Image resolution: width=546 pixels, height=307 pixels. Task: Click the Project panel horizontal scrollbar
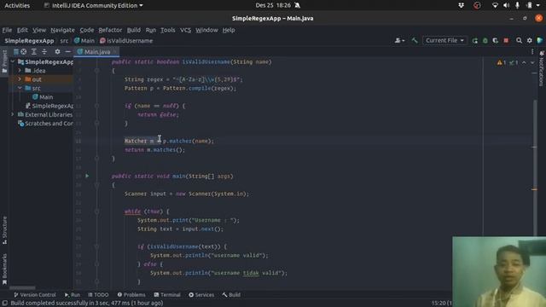click(x=22, y=288)
